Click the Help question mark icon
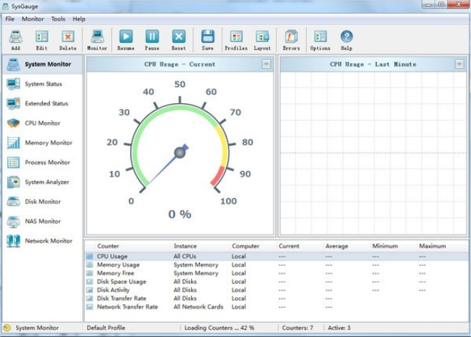 point(346,36)
